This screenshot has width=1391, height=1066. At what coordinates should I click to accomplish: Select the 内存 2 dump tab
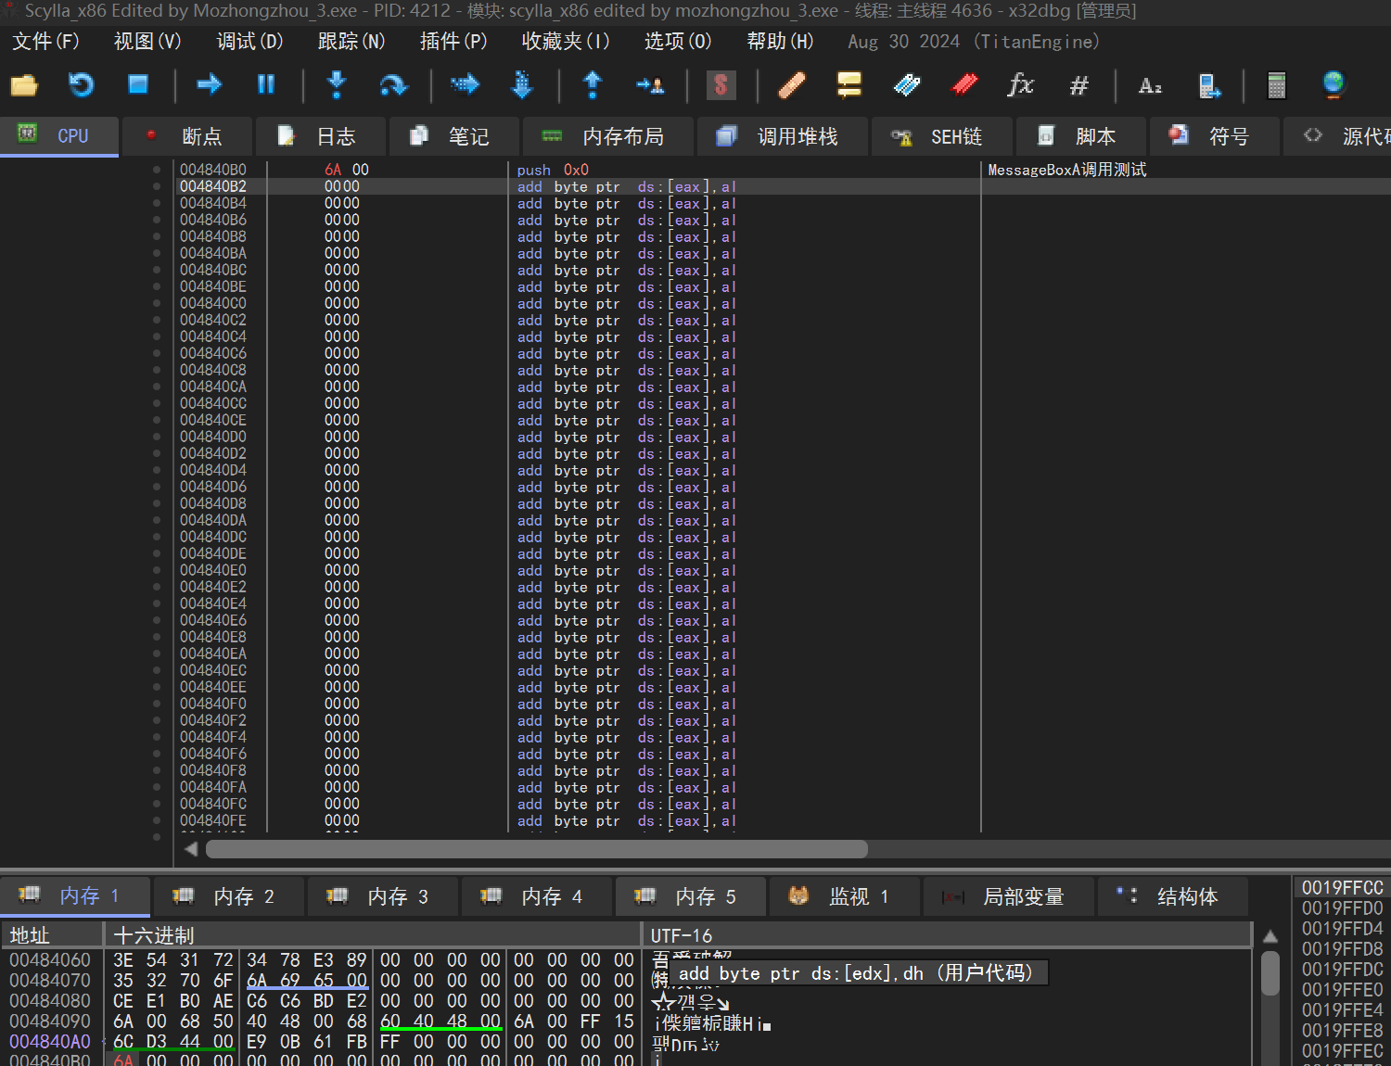228,896
